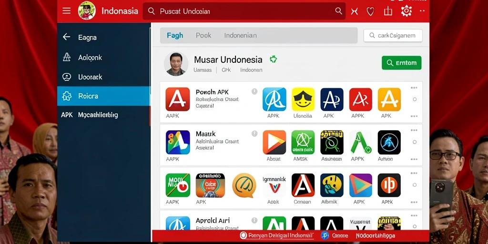Open the settings gear in the header
This screenshot has width=488, height=244.
point(406,11)
